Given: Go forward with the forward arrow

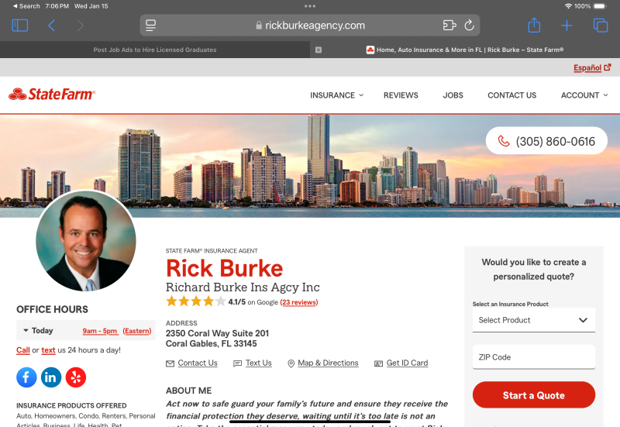Looking at the screenshot, I should click(x=81, y=26).
